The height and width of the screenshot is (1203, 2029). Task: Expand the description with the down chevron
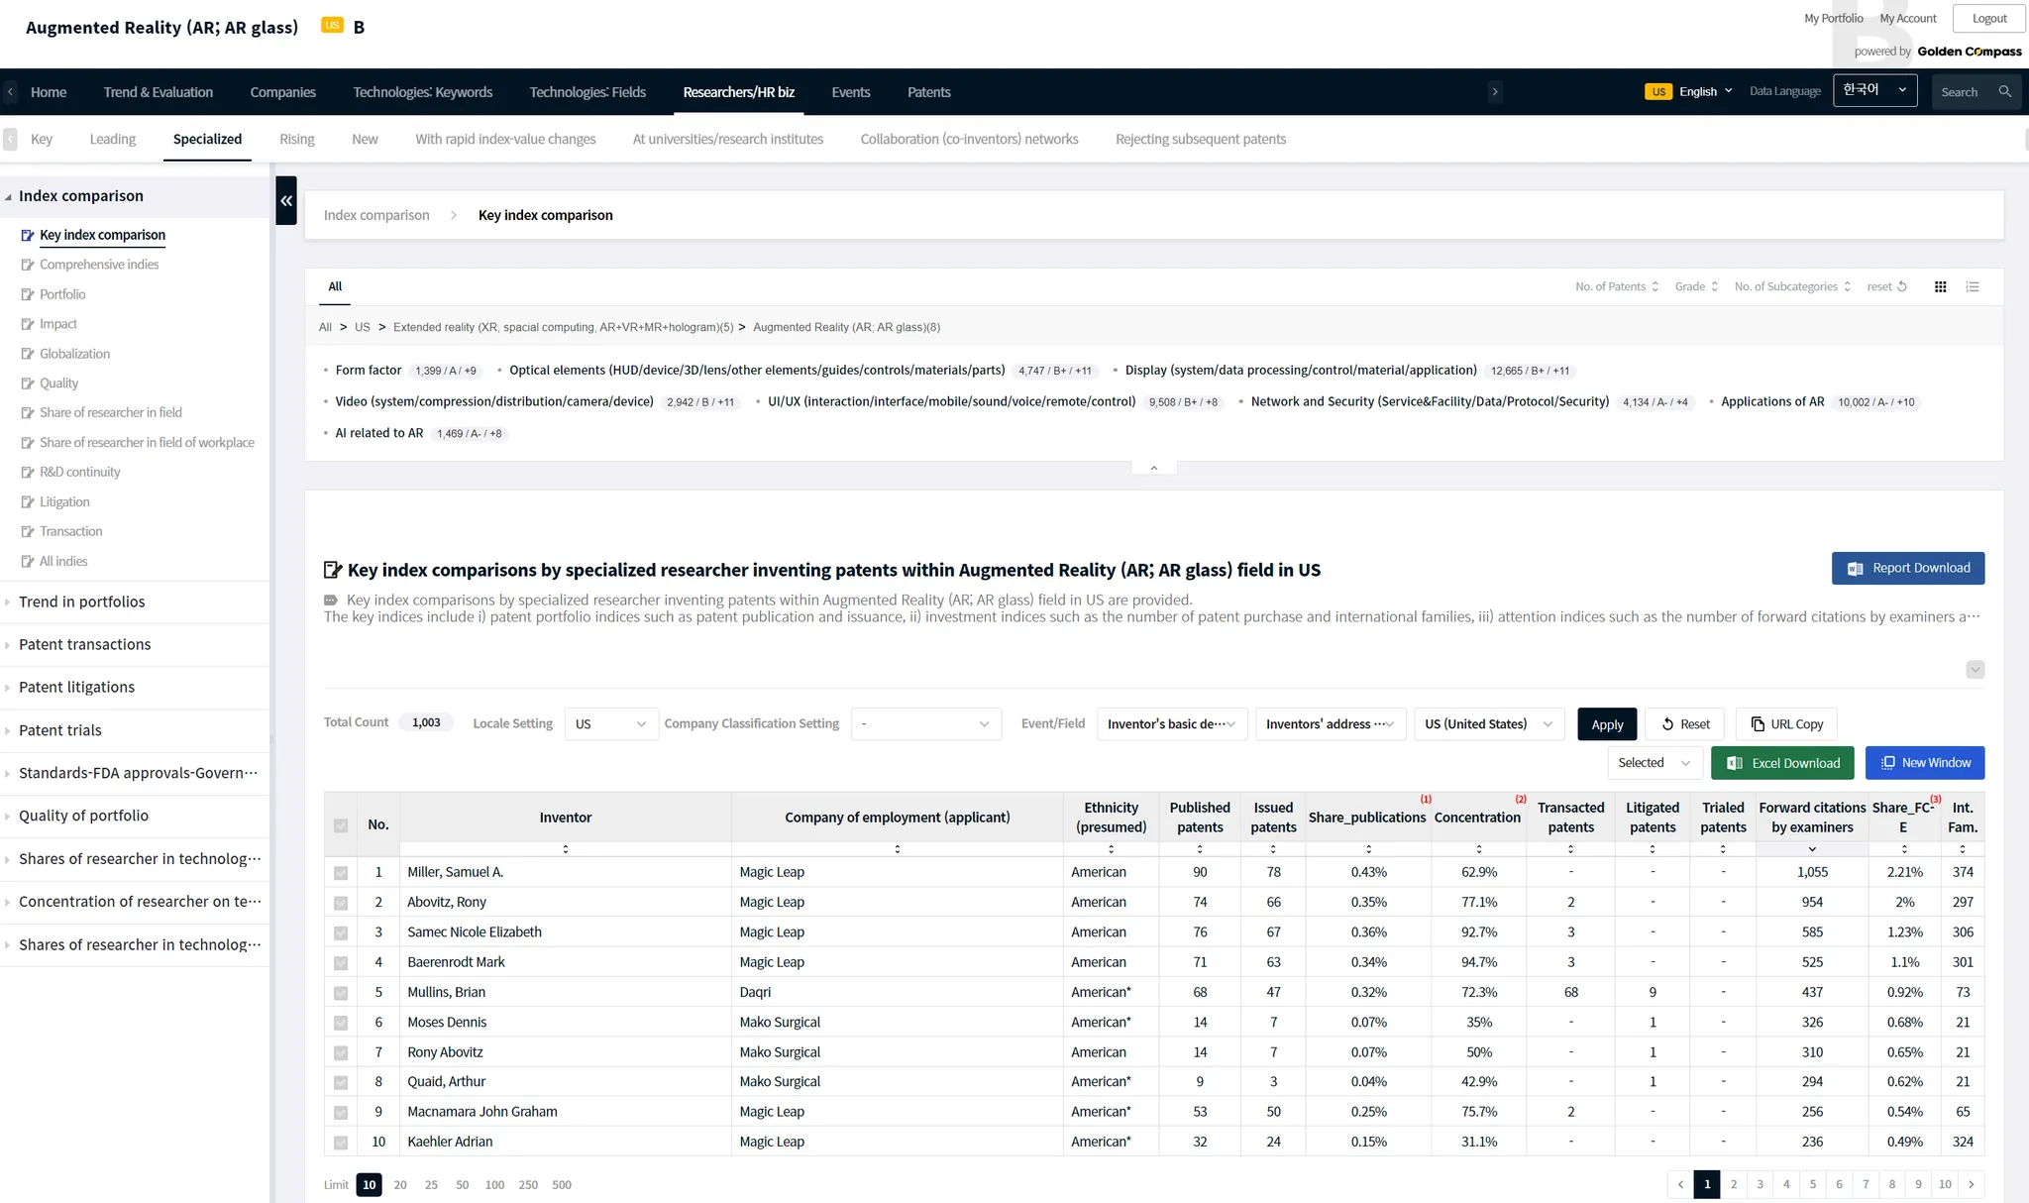1975,670
